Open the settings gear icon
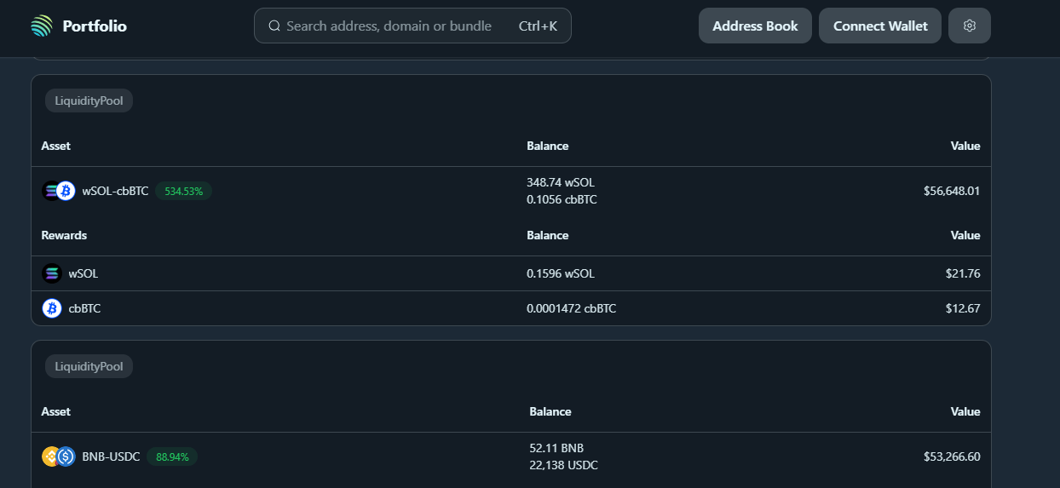The image size is (1060, 488). coord(970,26)
